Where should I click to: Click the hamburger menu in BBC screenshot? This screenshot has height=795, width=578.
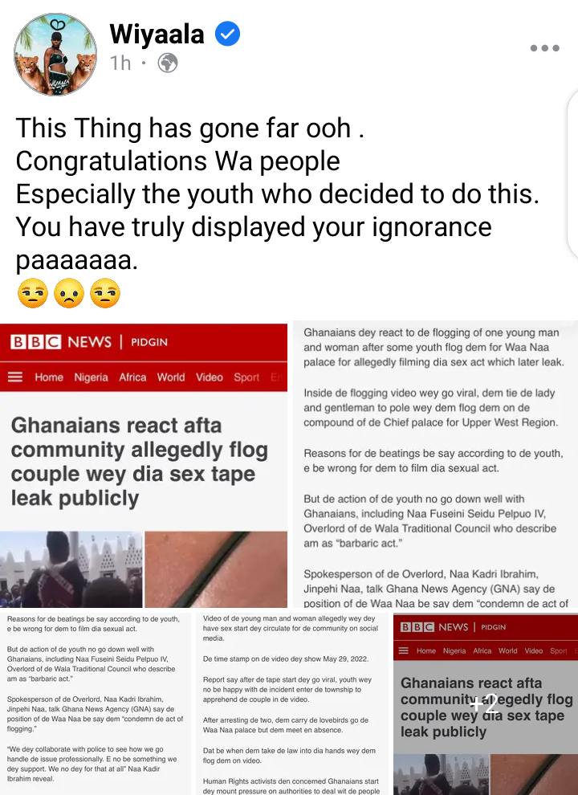[x=16, y=377]
